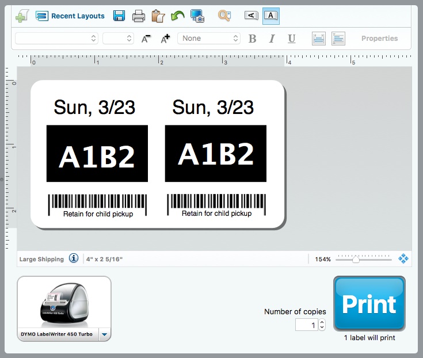Screen dimensions: 423x358
Task: Click the 4" x 2 5/16" label size text
Action: [x=104, y=259]
